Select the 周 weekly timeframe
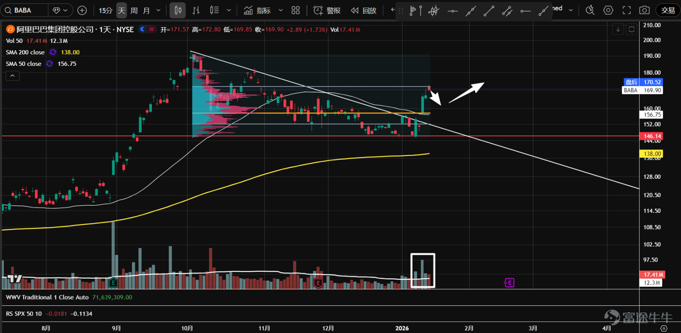Screen dimensions: 681x333 pos(134,10)
